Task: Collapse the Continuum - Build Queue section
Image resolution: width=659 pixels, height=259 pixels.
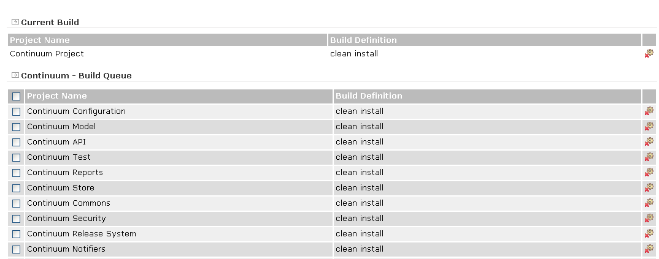Action: click(x=15, y=75)
